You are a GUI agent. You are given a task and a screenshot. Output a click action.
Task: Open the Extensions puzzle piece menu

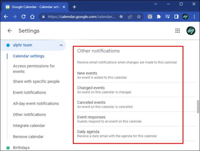tap(159, 16)
